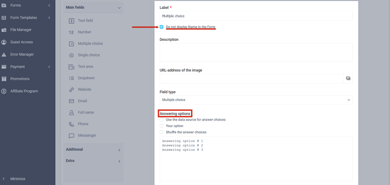390x185 pixels.
Task: Click the File Manager sidebar icon
Action: (4, 30)
